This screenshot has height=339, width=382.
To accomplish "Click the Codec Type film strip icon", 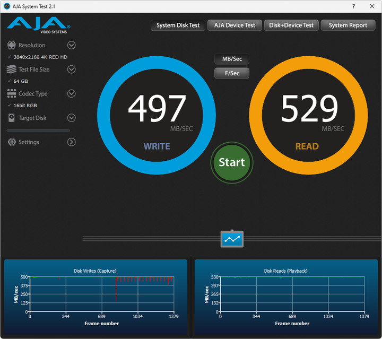I will point(12,93).
